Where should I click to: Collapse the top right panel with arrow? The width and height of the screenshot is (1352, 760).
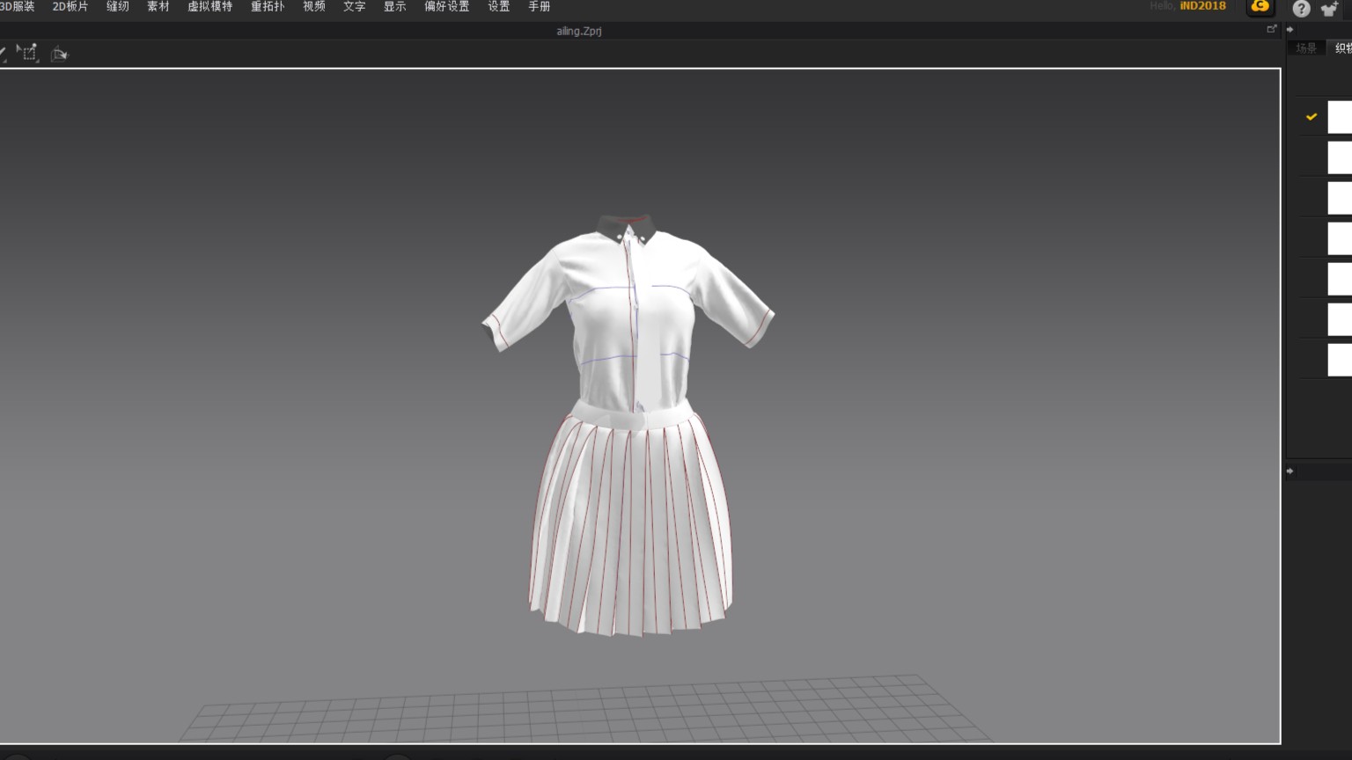click(1290, 29)
